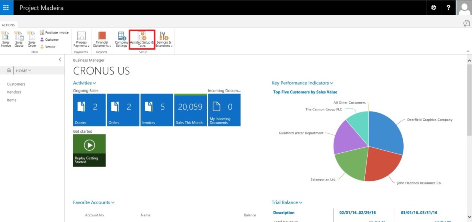Open the HOME navigation menu
The height and width of the screenshot is (222, 472).
pos(23,71)
